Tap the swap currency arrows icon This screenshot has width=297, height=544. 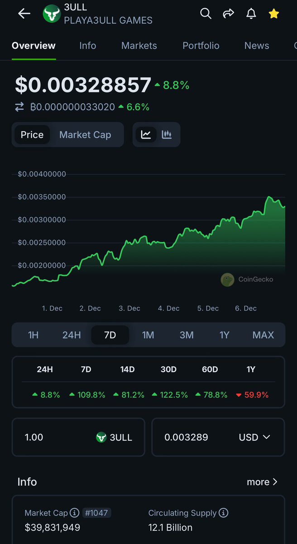(x=19, y=107)
